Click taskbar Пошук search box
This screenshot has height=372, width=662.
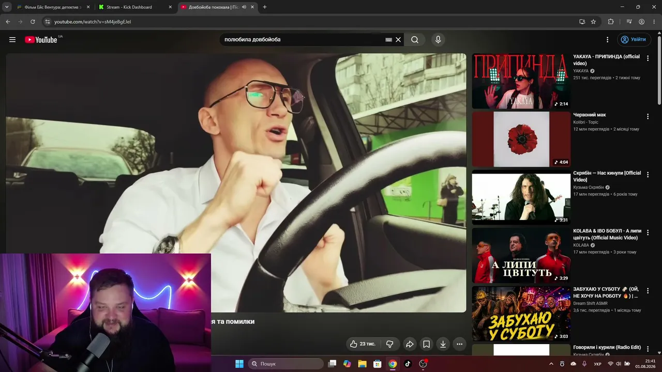pos(285,364)
